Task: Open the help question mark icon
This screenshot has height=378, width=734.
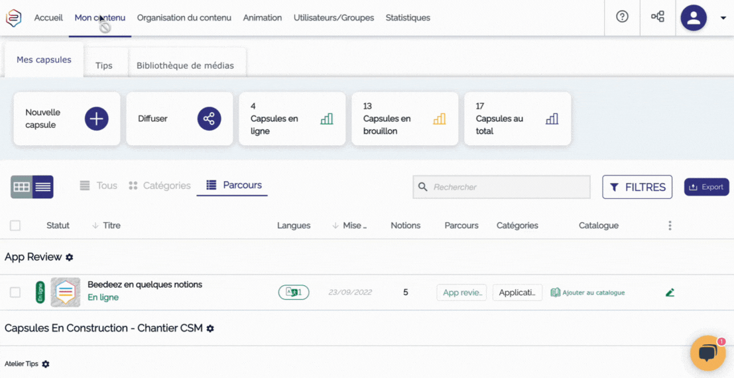Action: coord(622,17)
